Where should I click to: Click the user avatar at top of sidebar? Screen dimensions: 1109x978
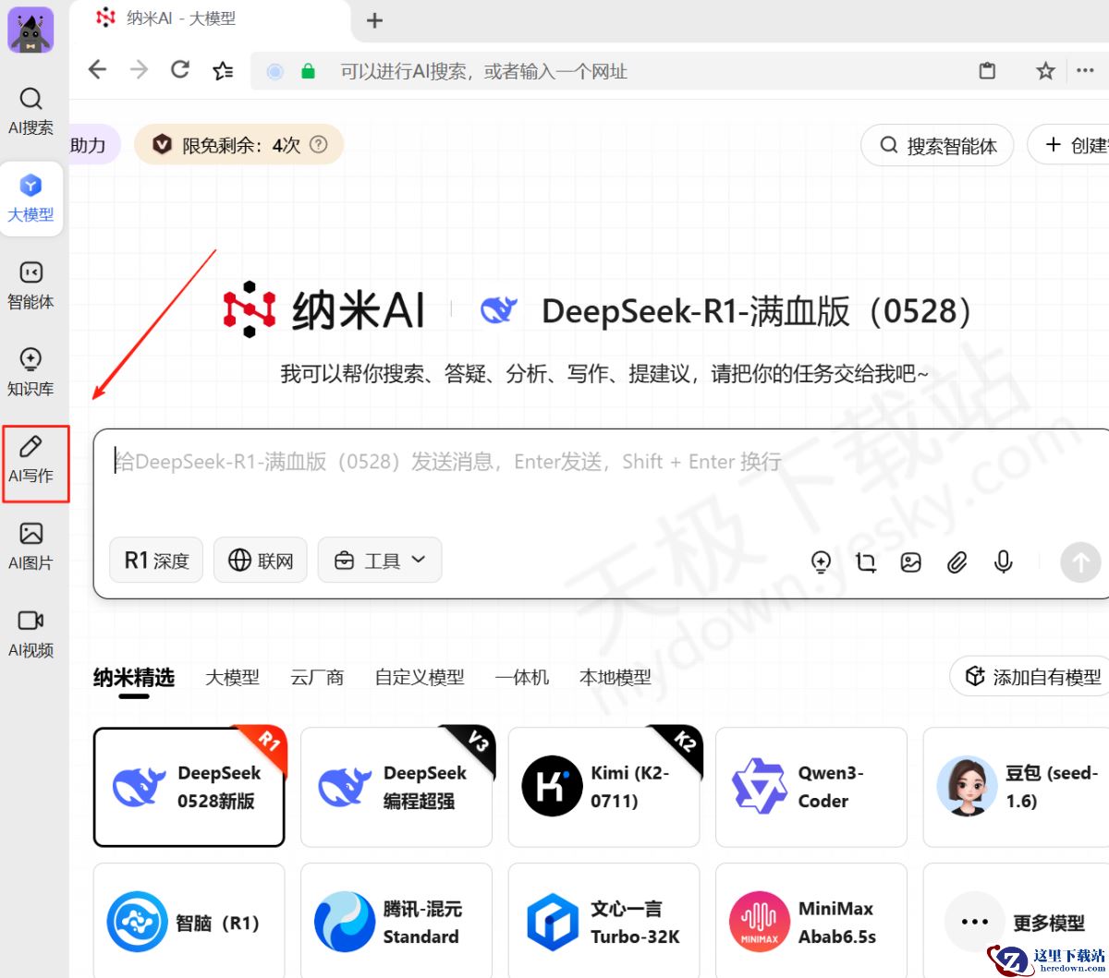click(30, 30)
